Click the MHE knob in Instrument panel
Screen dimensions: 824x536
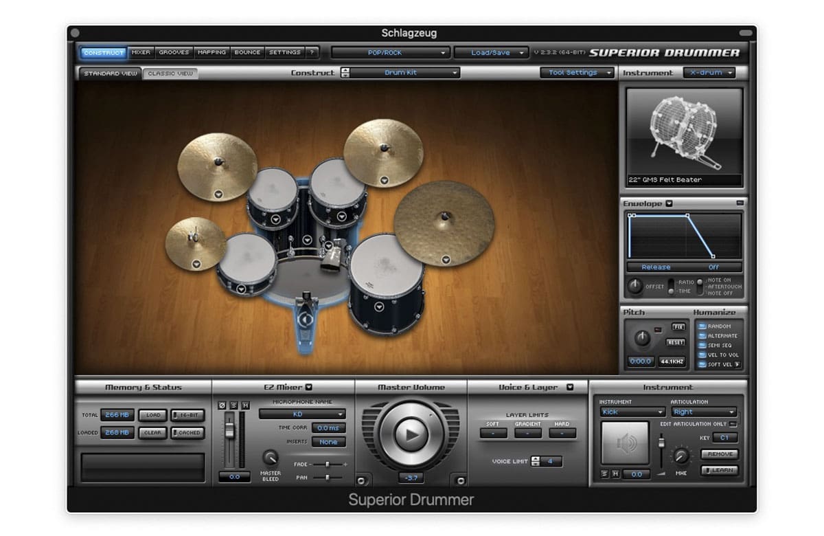pos(680,456)
